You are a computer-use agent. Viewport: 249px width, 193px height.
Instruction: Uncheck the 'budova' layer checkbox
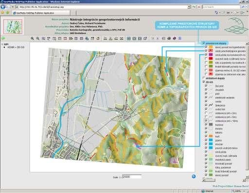206,125
